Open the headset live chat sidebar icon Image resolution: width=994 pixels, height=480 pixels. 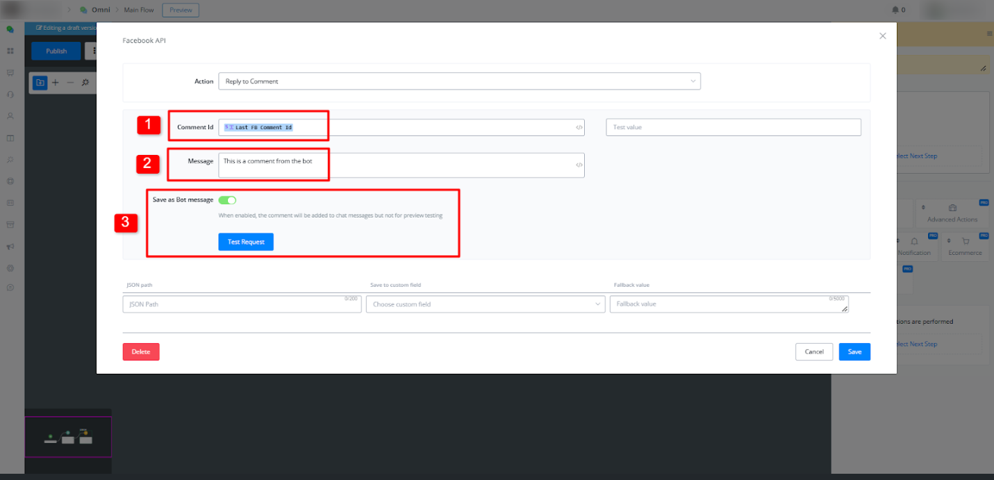click(10, 94)
